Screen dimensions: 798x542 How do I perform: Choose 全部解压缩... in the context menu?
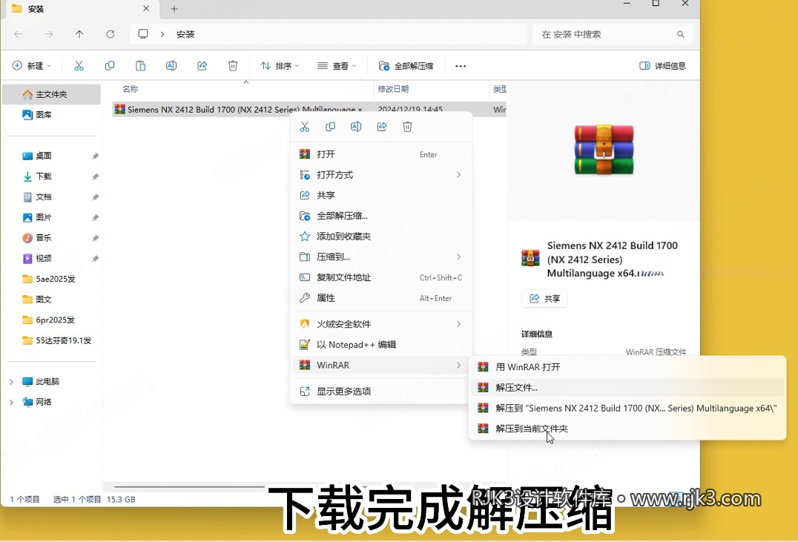tap(380, 216)
